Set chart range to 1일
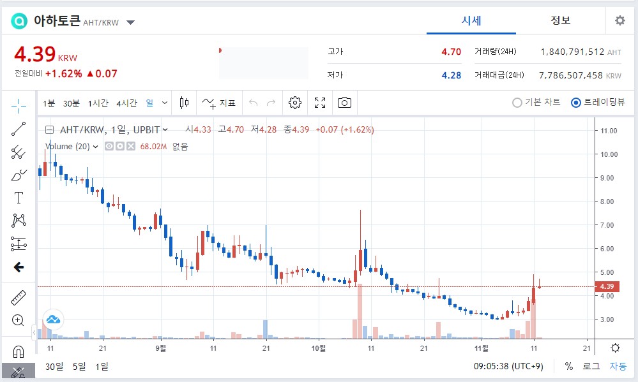Image resolution: width=638 pixels, height=382 pixels. coord(102,367)
